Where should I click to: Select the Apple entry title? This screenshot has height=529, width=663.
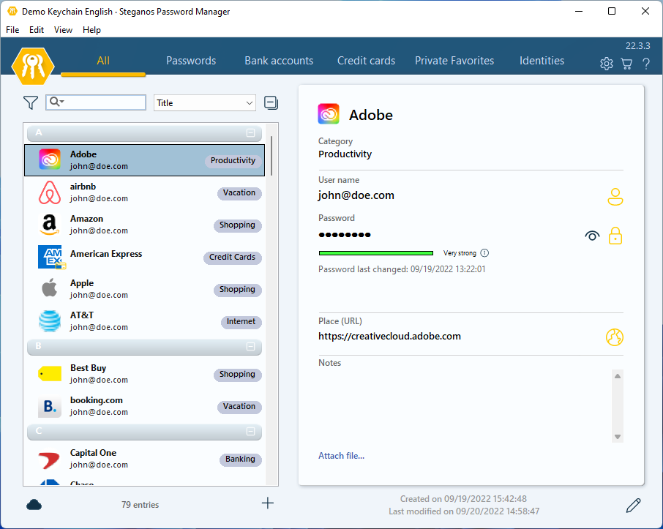point(82,283)
